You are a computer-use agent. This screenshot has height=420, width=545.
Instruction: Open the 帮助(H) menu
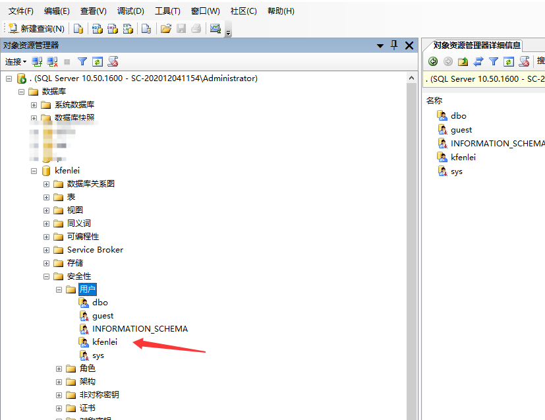coord(281,11)
